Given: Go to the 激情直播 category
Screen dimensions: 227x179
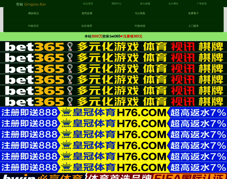Looking at the screenshot, I should pos(87,13).
